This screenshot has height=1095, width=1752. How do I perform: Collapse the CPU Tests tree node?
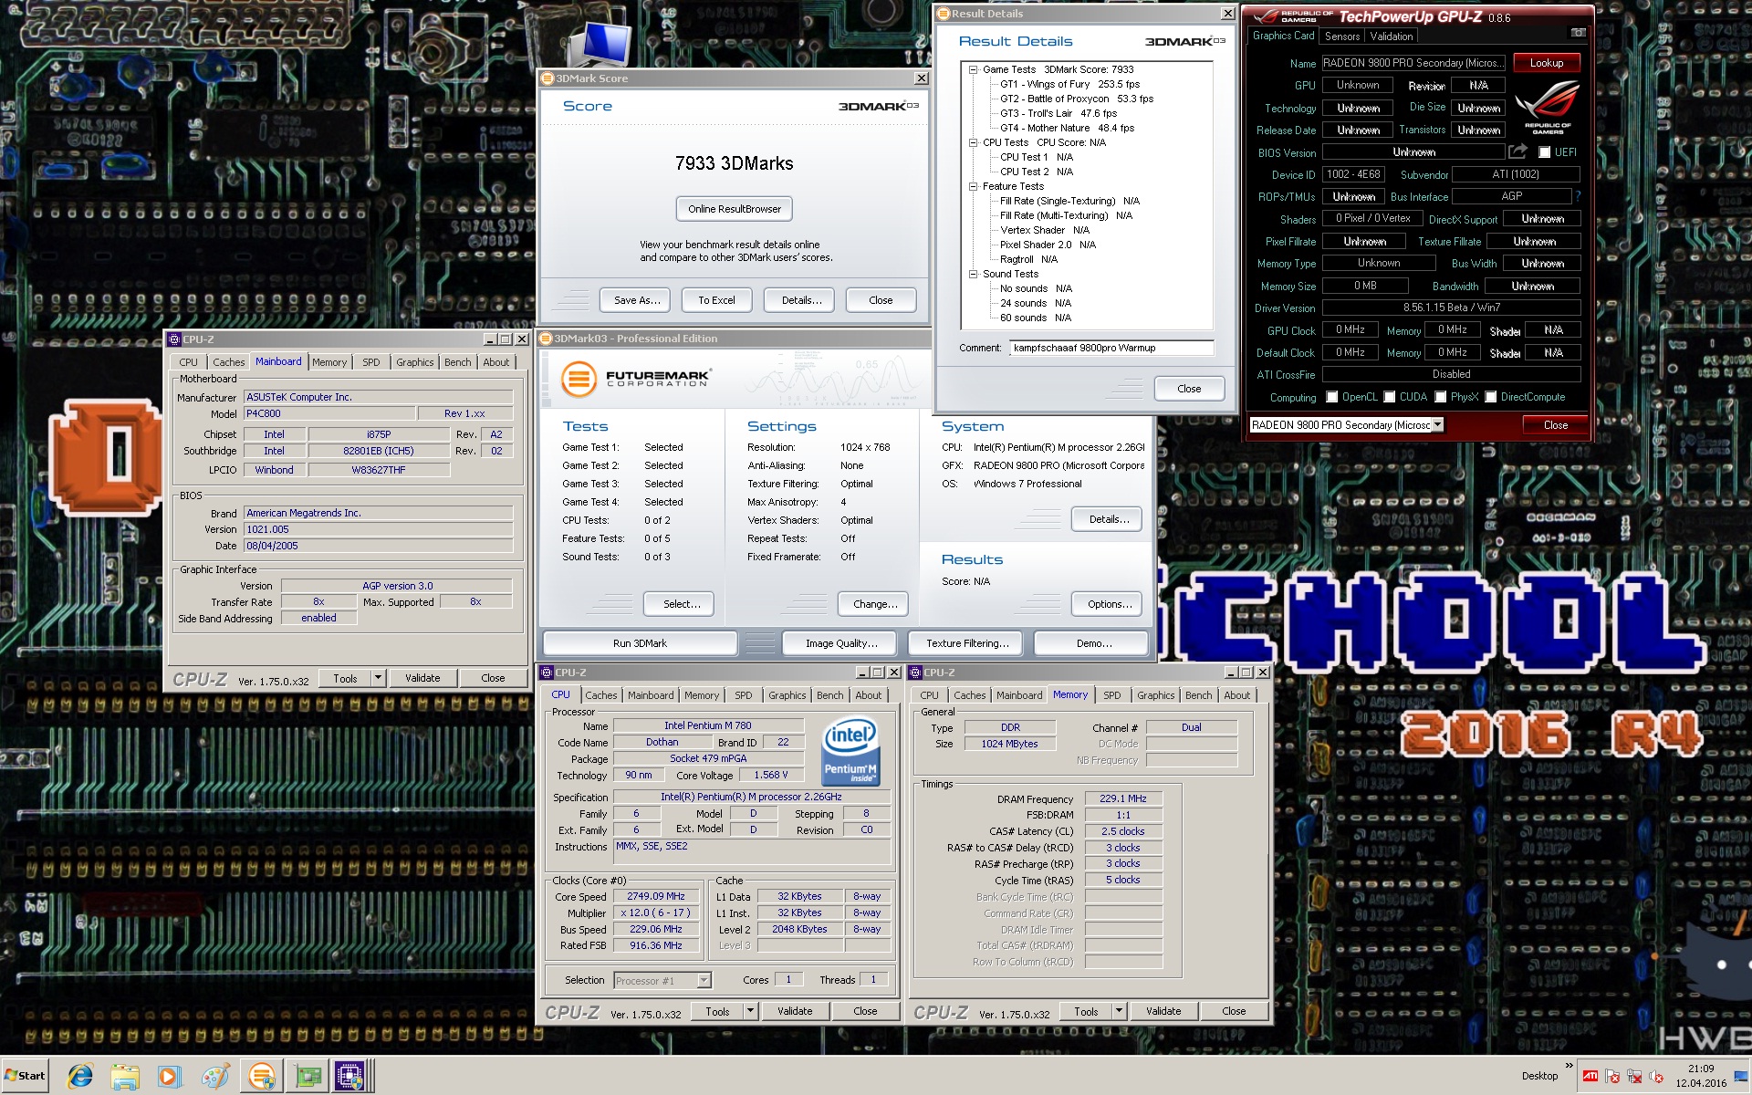point(973,142)
